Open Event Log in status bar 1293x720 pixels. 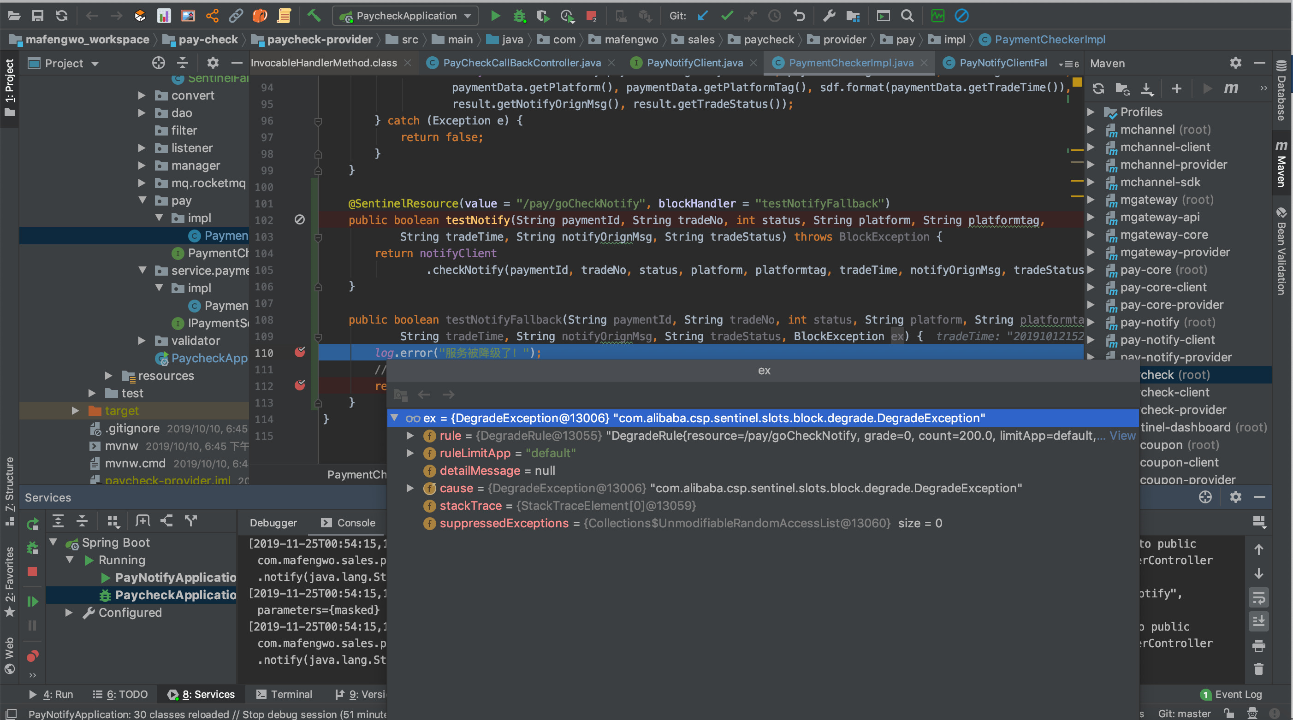[1230, 694]
